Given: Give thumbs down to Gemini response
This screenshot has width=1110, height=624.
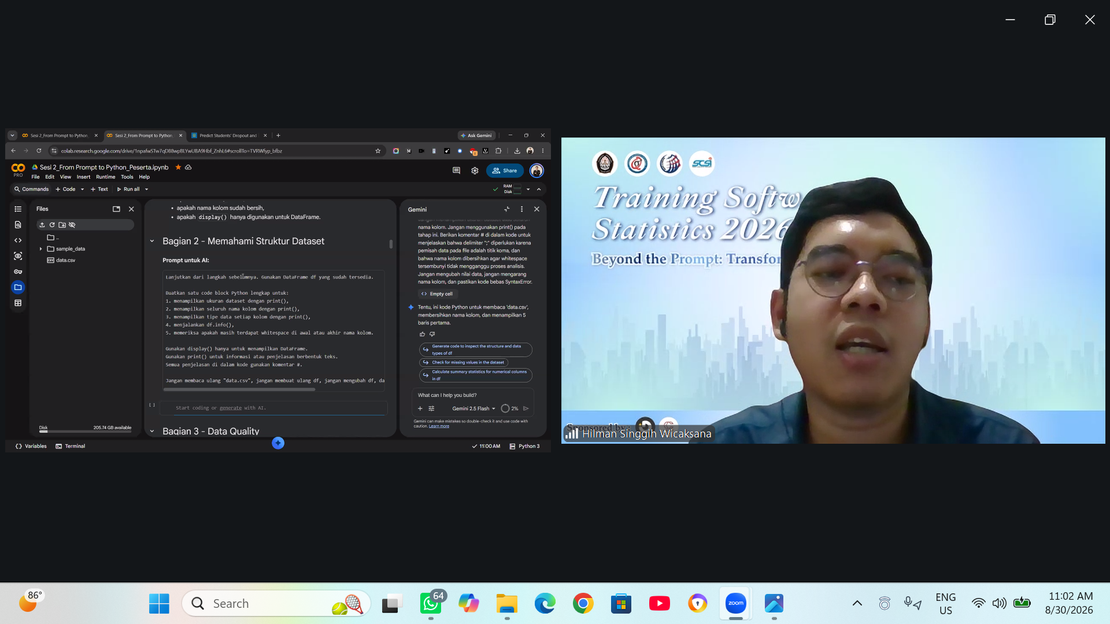Looking at the screenshot, I should [432, 334].
